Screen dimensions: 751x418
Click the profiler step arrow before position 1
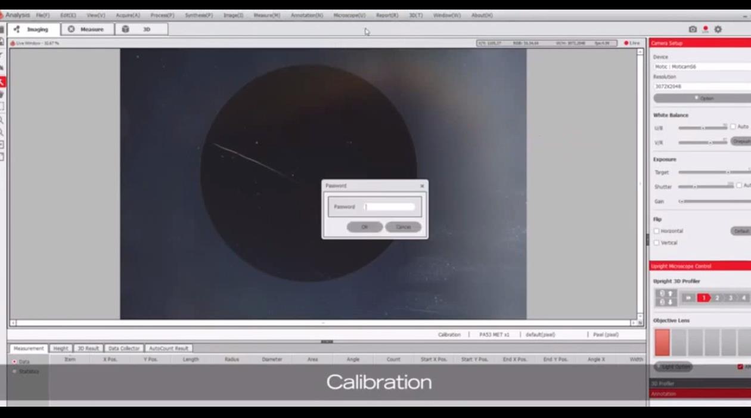coord(688,298)
